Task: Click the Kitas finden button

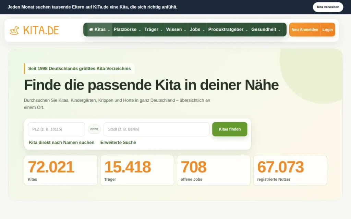Action: pos(230,129)
